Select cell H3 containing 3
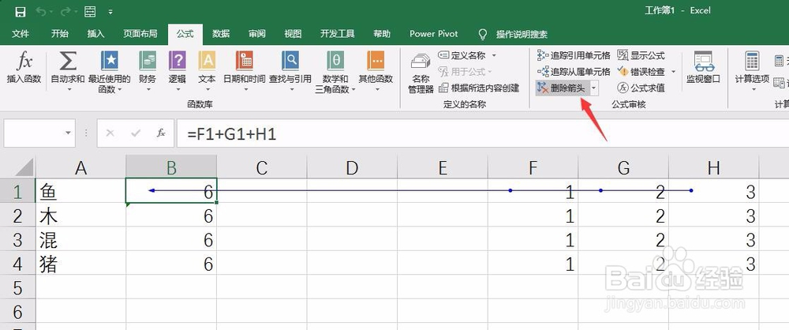Screen dimensions: 789x330 tap(713, 240)
